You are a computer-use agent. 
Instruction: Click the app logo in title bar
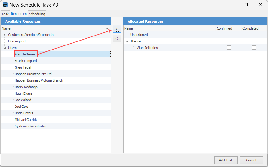pyautogui.click(x=5, y=5)
